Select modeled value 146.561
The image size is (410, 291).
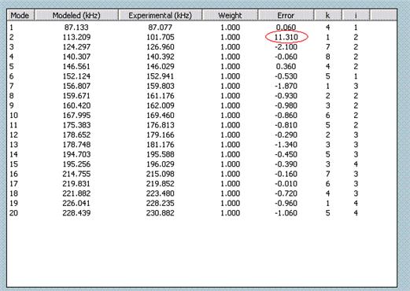pos(76,67)
